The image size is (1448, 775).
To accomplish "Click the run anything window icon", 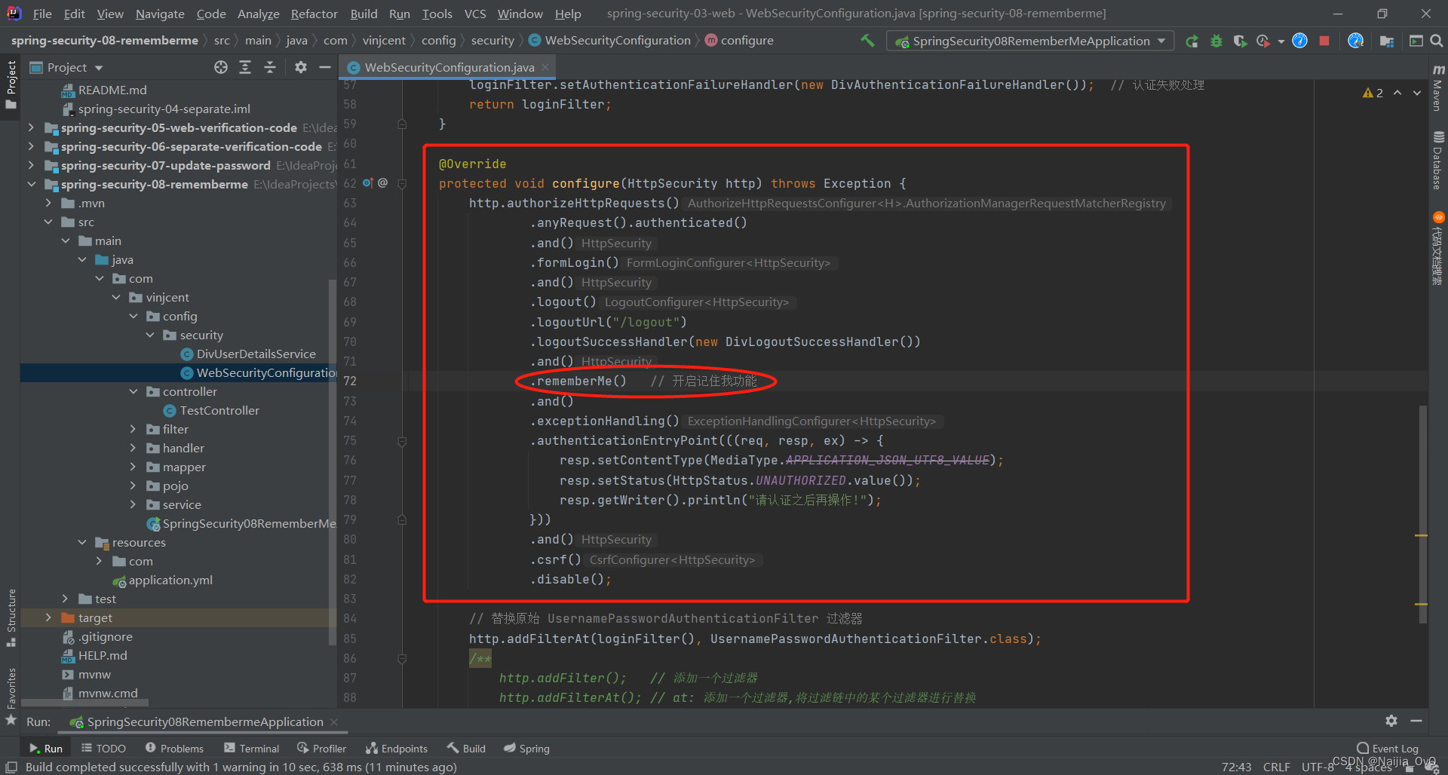I will point(1416,41).
